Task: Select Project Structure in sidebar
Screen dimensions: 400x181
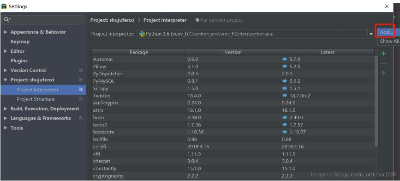Action: (36, 99)
